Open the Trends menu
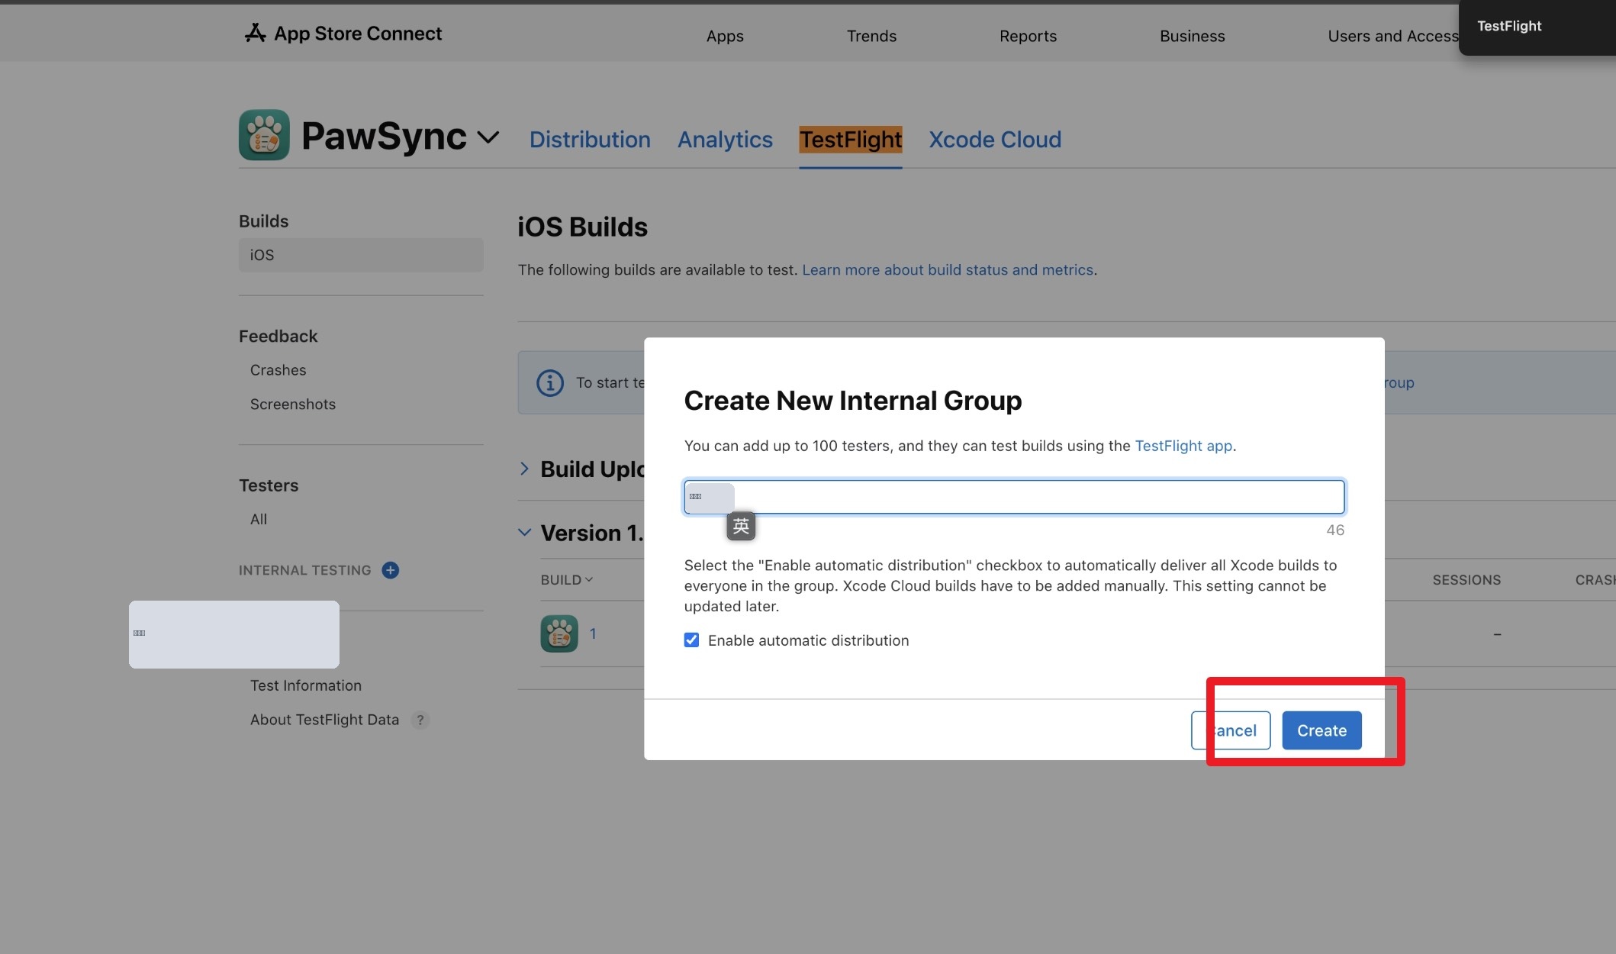This screenshot has width=1616, height=954. (x=871, y=36)
